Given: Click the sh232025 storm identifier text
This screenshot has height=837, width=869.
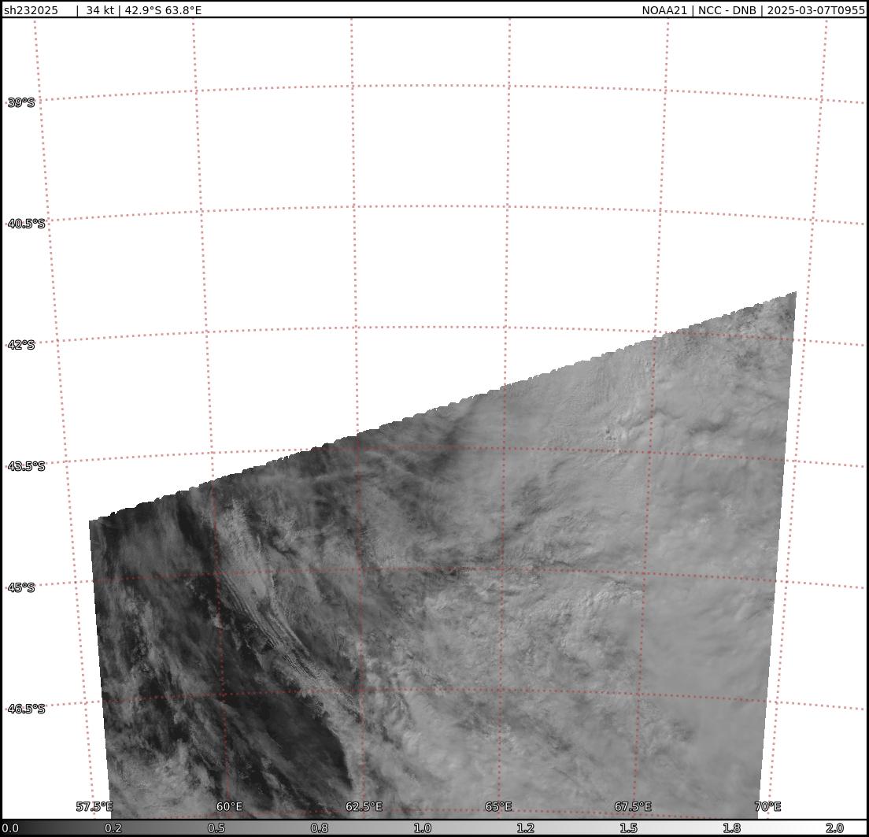Looking at the screenshot, I should point(31,10).
